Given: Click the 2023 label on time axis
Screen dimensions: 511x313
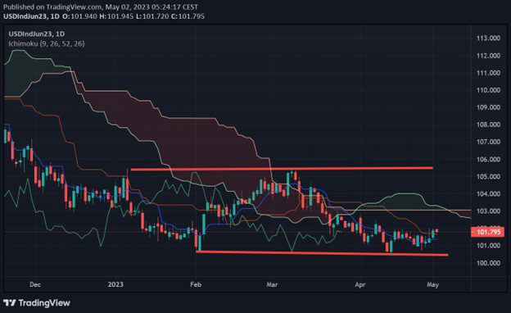Looking at the screenshot, I should (115, 284).
